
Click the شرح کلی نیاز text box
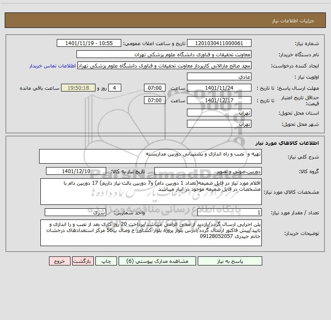coord(150,156)
